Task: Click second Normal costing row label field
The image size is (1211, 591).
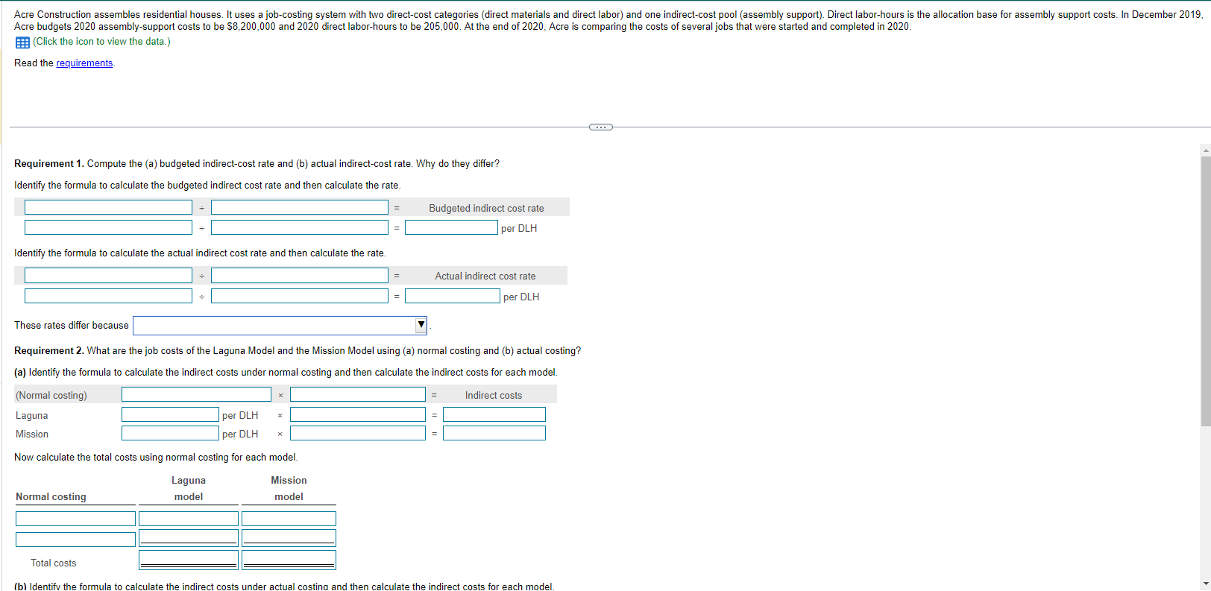Action: (75, 539)
